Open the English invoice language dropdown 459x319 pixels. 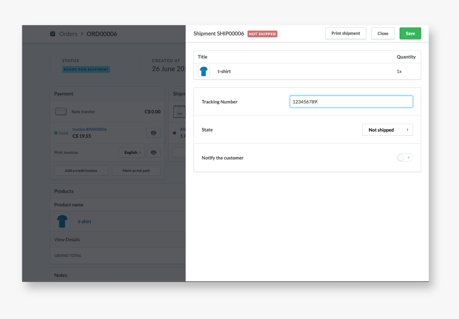[x=132, y=152]
